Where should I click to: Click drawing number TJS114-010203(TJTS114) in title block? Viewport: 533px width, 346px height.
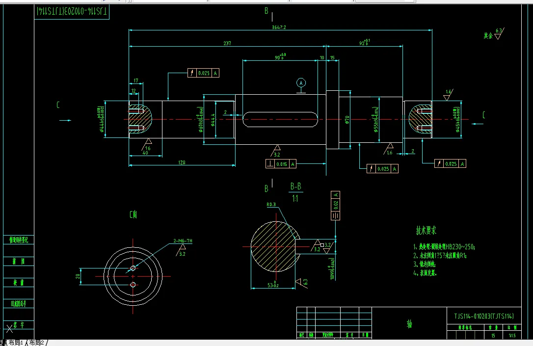point(484,316)
